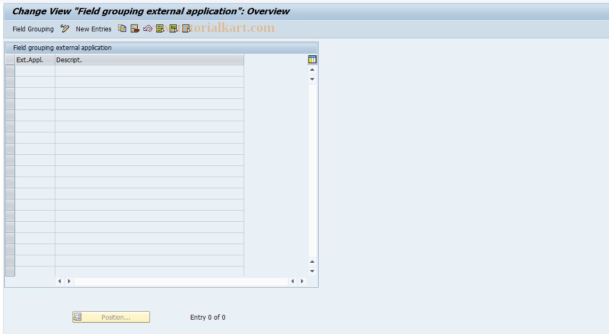Click the first row's Ext.Appl. cell
Viewport: 609px width, 334px height.
35,71
